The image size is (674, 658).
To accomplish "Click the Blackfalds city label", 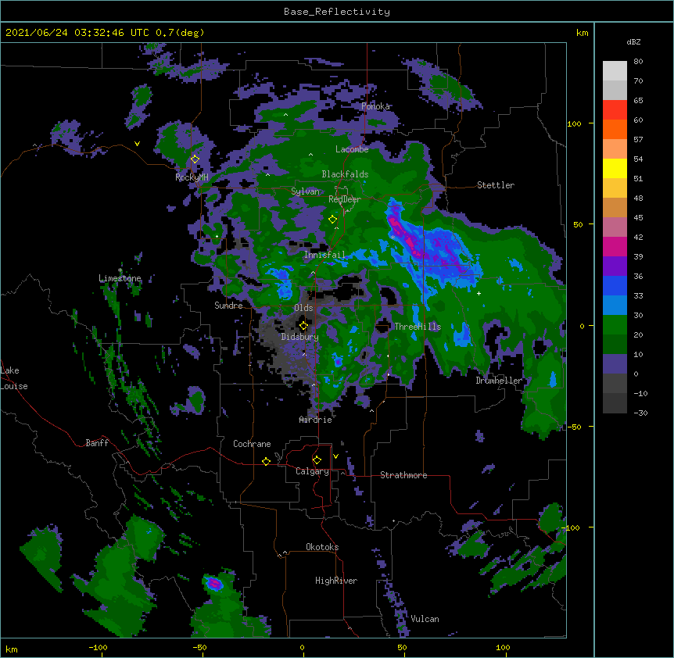I will pyautogui.click(x=345, y=174).
